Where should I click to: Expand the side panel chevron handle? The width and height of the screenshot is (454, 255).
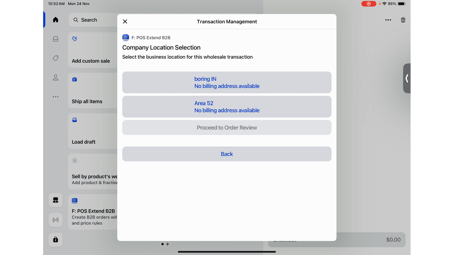(407, 78)
